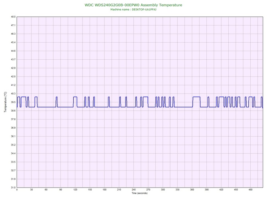This screenshot has width=267, height=200.
Task: Click the 36.9 temperature axis label
Action: pyautogui.click(x=13, y=127)
